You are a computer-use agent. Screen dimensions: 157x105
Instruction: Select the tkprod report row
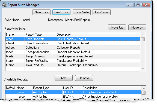pyautogui.click(x=73, y=65)
